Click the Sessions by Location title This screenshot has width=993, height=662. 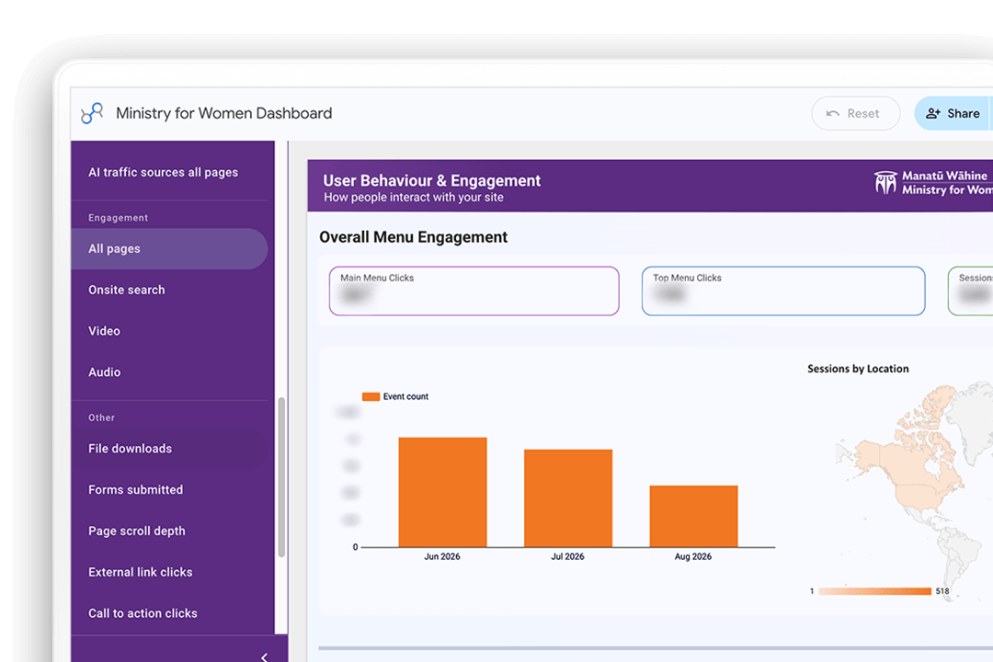[858, 369]
